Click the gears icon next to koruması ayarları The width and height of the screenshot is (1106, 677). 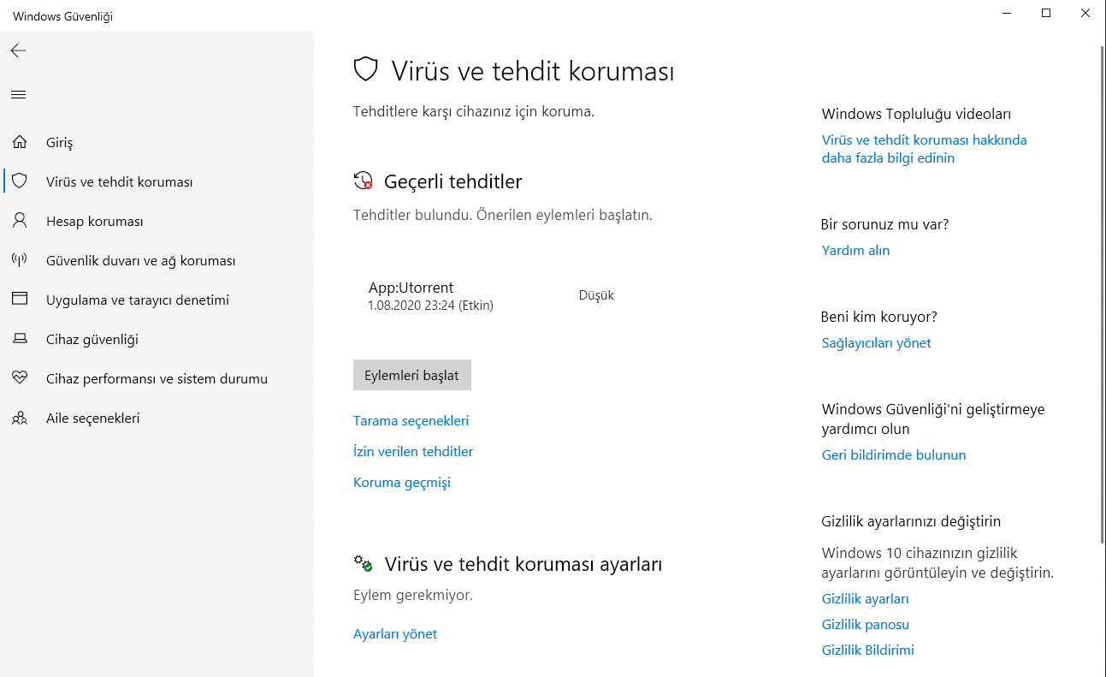click(x=363, y=563)
